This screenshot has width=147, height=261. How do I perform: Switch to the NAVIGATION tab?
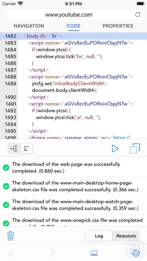[x=29, y=26]
